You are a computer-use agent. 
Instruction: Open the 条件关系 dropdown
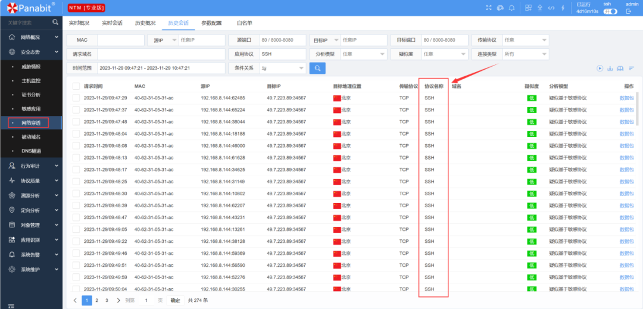tap(282, 68)
